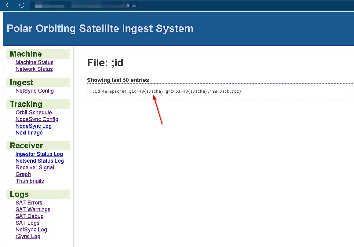This screenshot has width=354, height=247.
Task: Open Ingestor Status Log
Action: [39, 154]
